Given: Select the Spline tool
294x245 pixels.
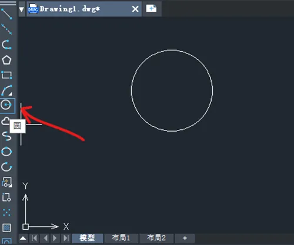Looking at the screenshot, I should [x=6, y=136].
